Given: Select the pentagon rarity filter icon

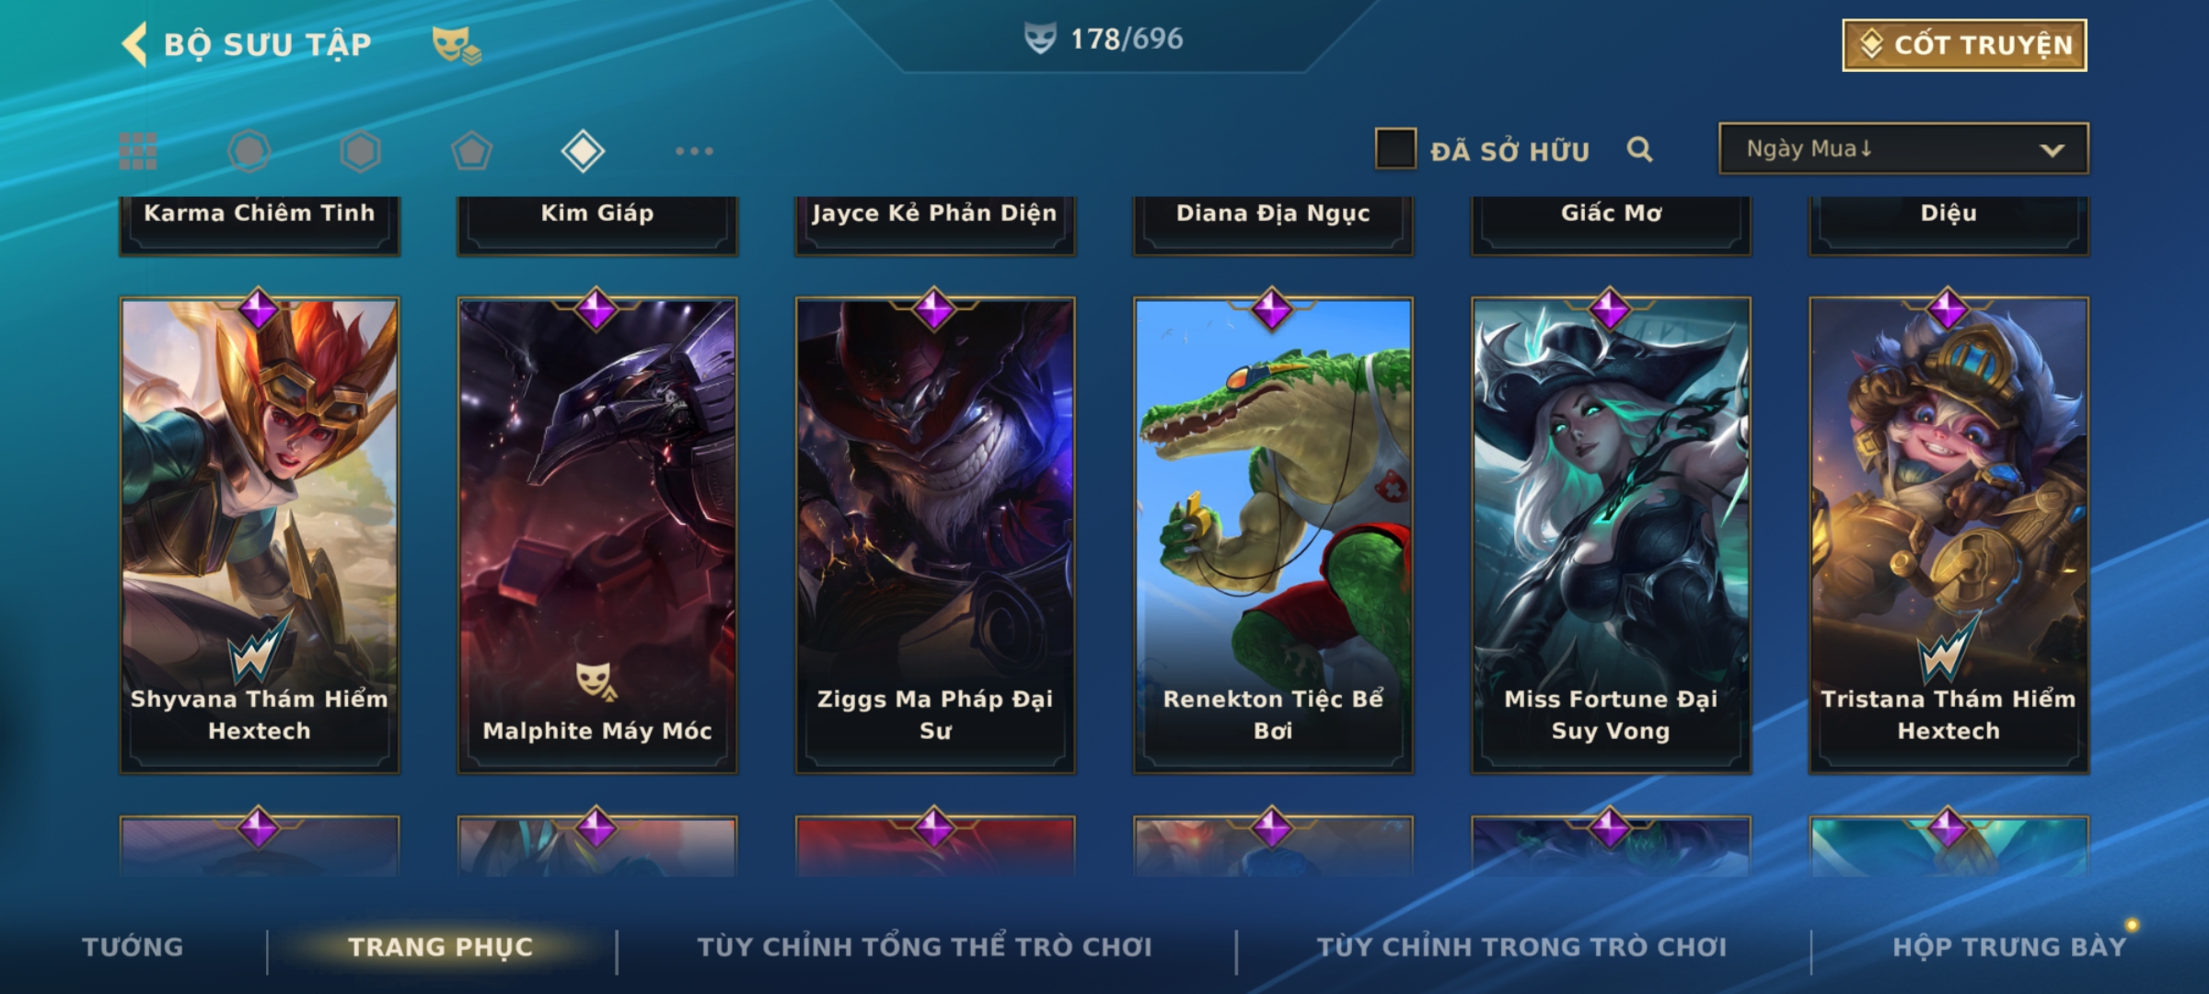Looking at the screenshot, I should 471,151.
